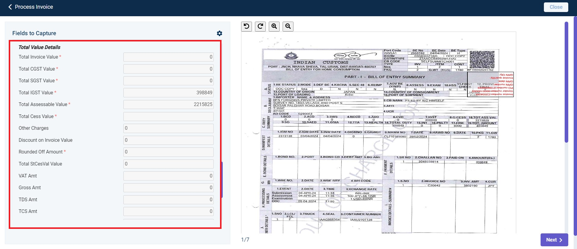Select the Other Charges input
Viewport: 577px width, 249px height.
point(169,128)
